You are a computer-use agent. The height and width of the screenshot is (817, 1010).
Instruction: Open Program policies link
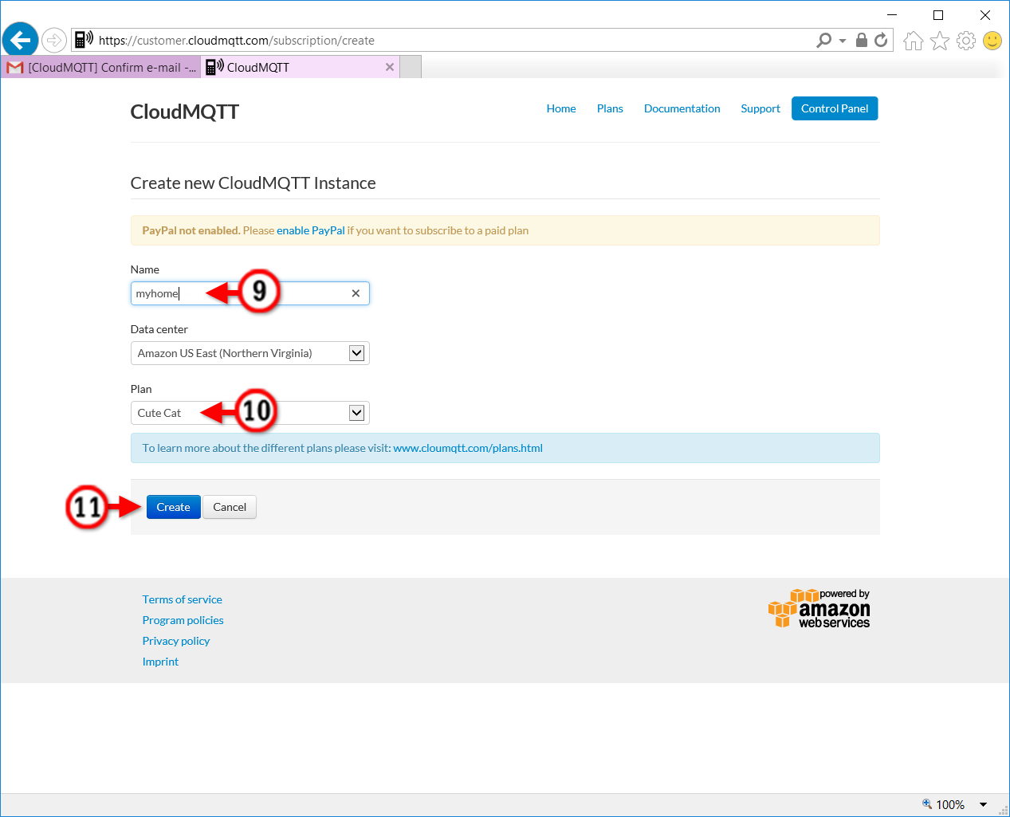183,620
